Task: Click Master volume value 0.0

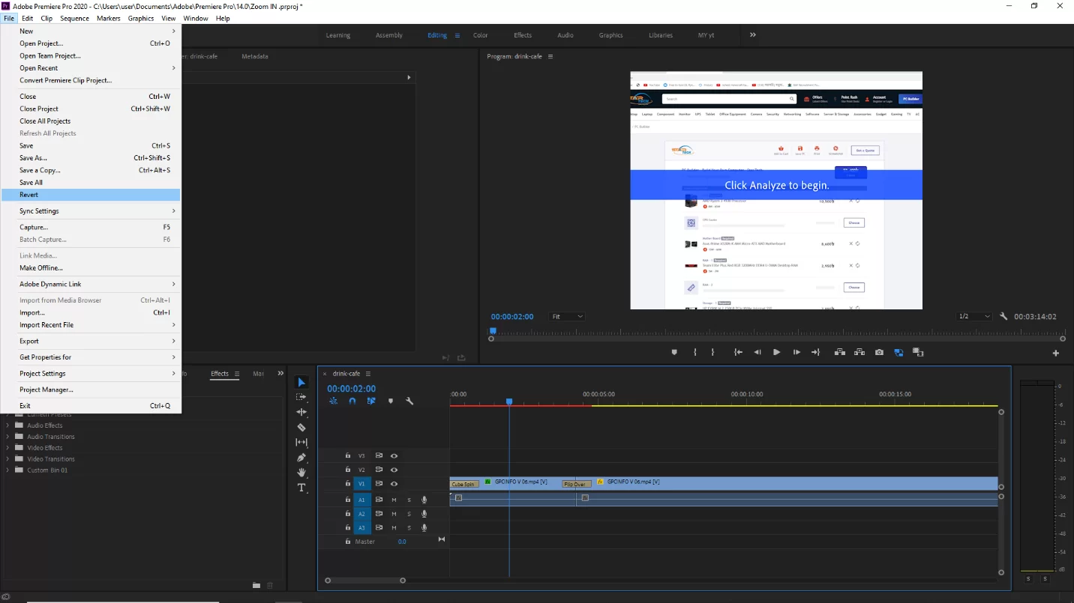Action: [x=402, y=542]
